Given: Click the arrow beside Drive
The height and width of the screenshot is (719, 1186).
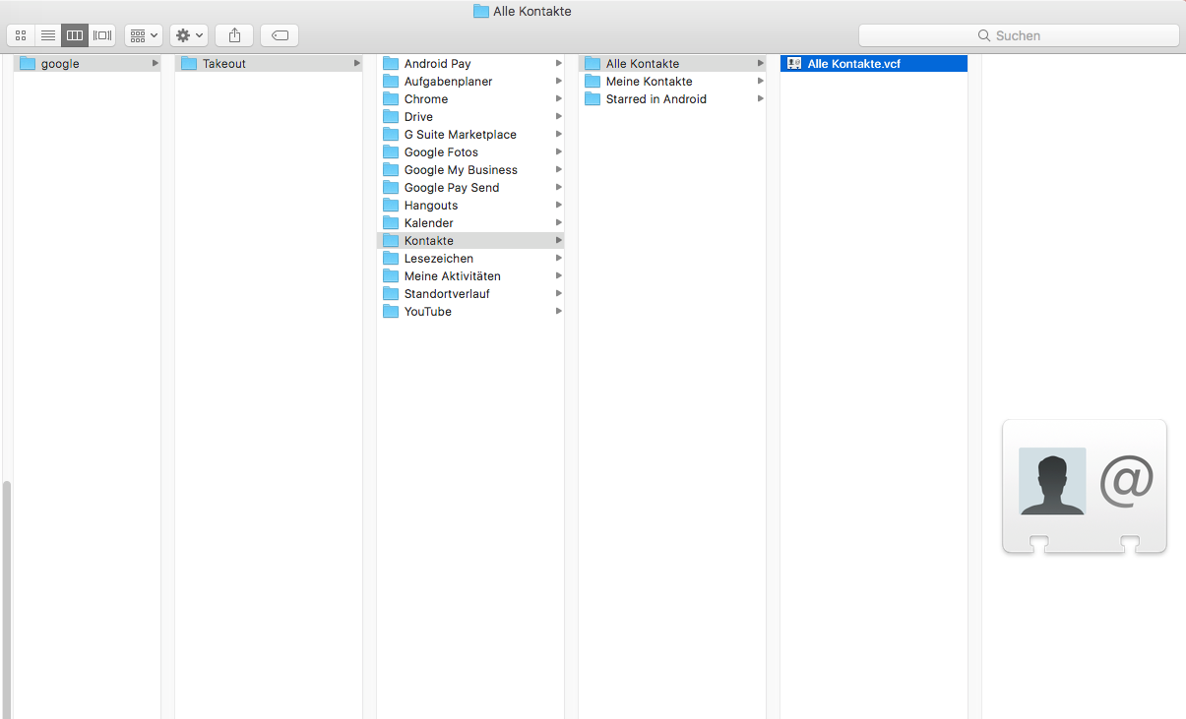Looking at the screenshot, I should point(558,116).
